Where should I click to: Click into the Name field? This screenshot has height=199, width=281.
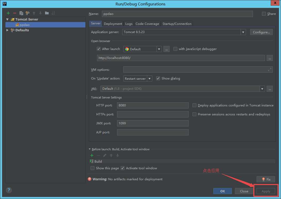click(177, 14)
